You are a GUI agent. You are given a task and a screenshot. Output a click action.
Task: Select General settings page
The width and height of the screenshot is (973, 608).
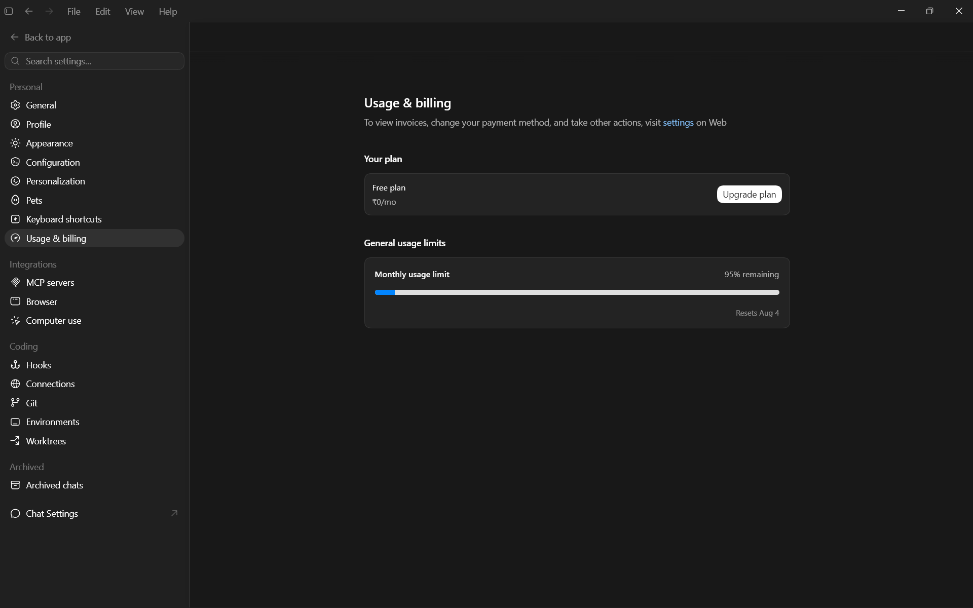tap(94, 105)
